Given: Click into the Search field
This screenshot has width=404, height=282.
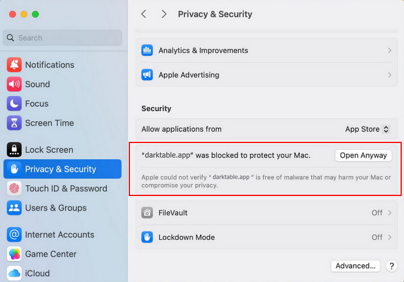Looking at the screenshot, I should click(x=63, y=38).
